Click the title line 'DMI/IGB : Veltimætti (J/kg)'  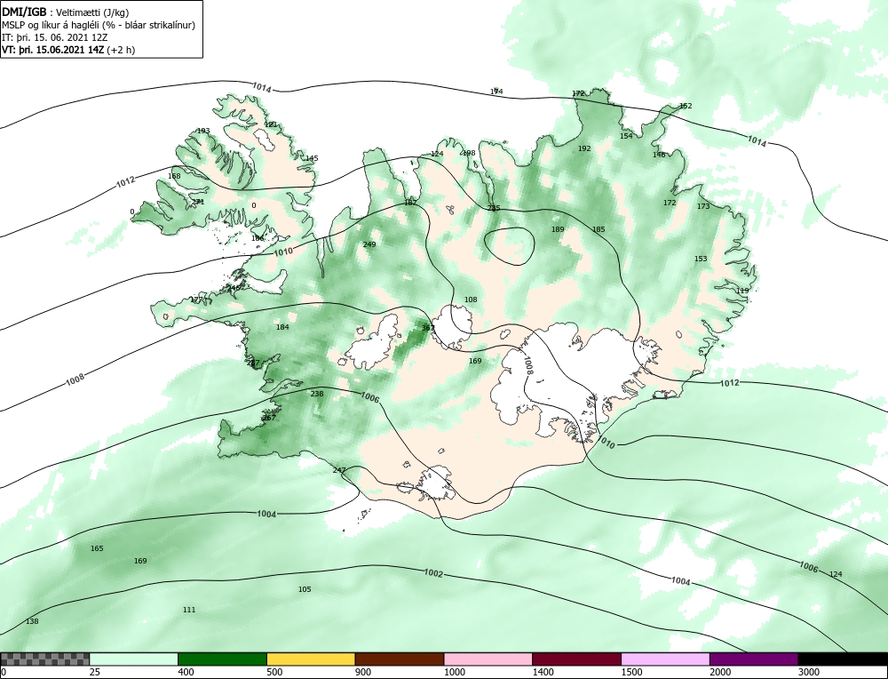pos(67,12)
